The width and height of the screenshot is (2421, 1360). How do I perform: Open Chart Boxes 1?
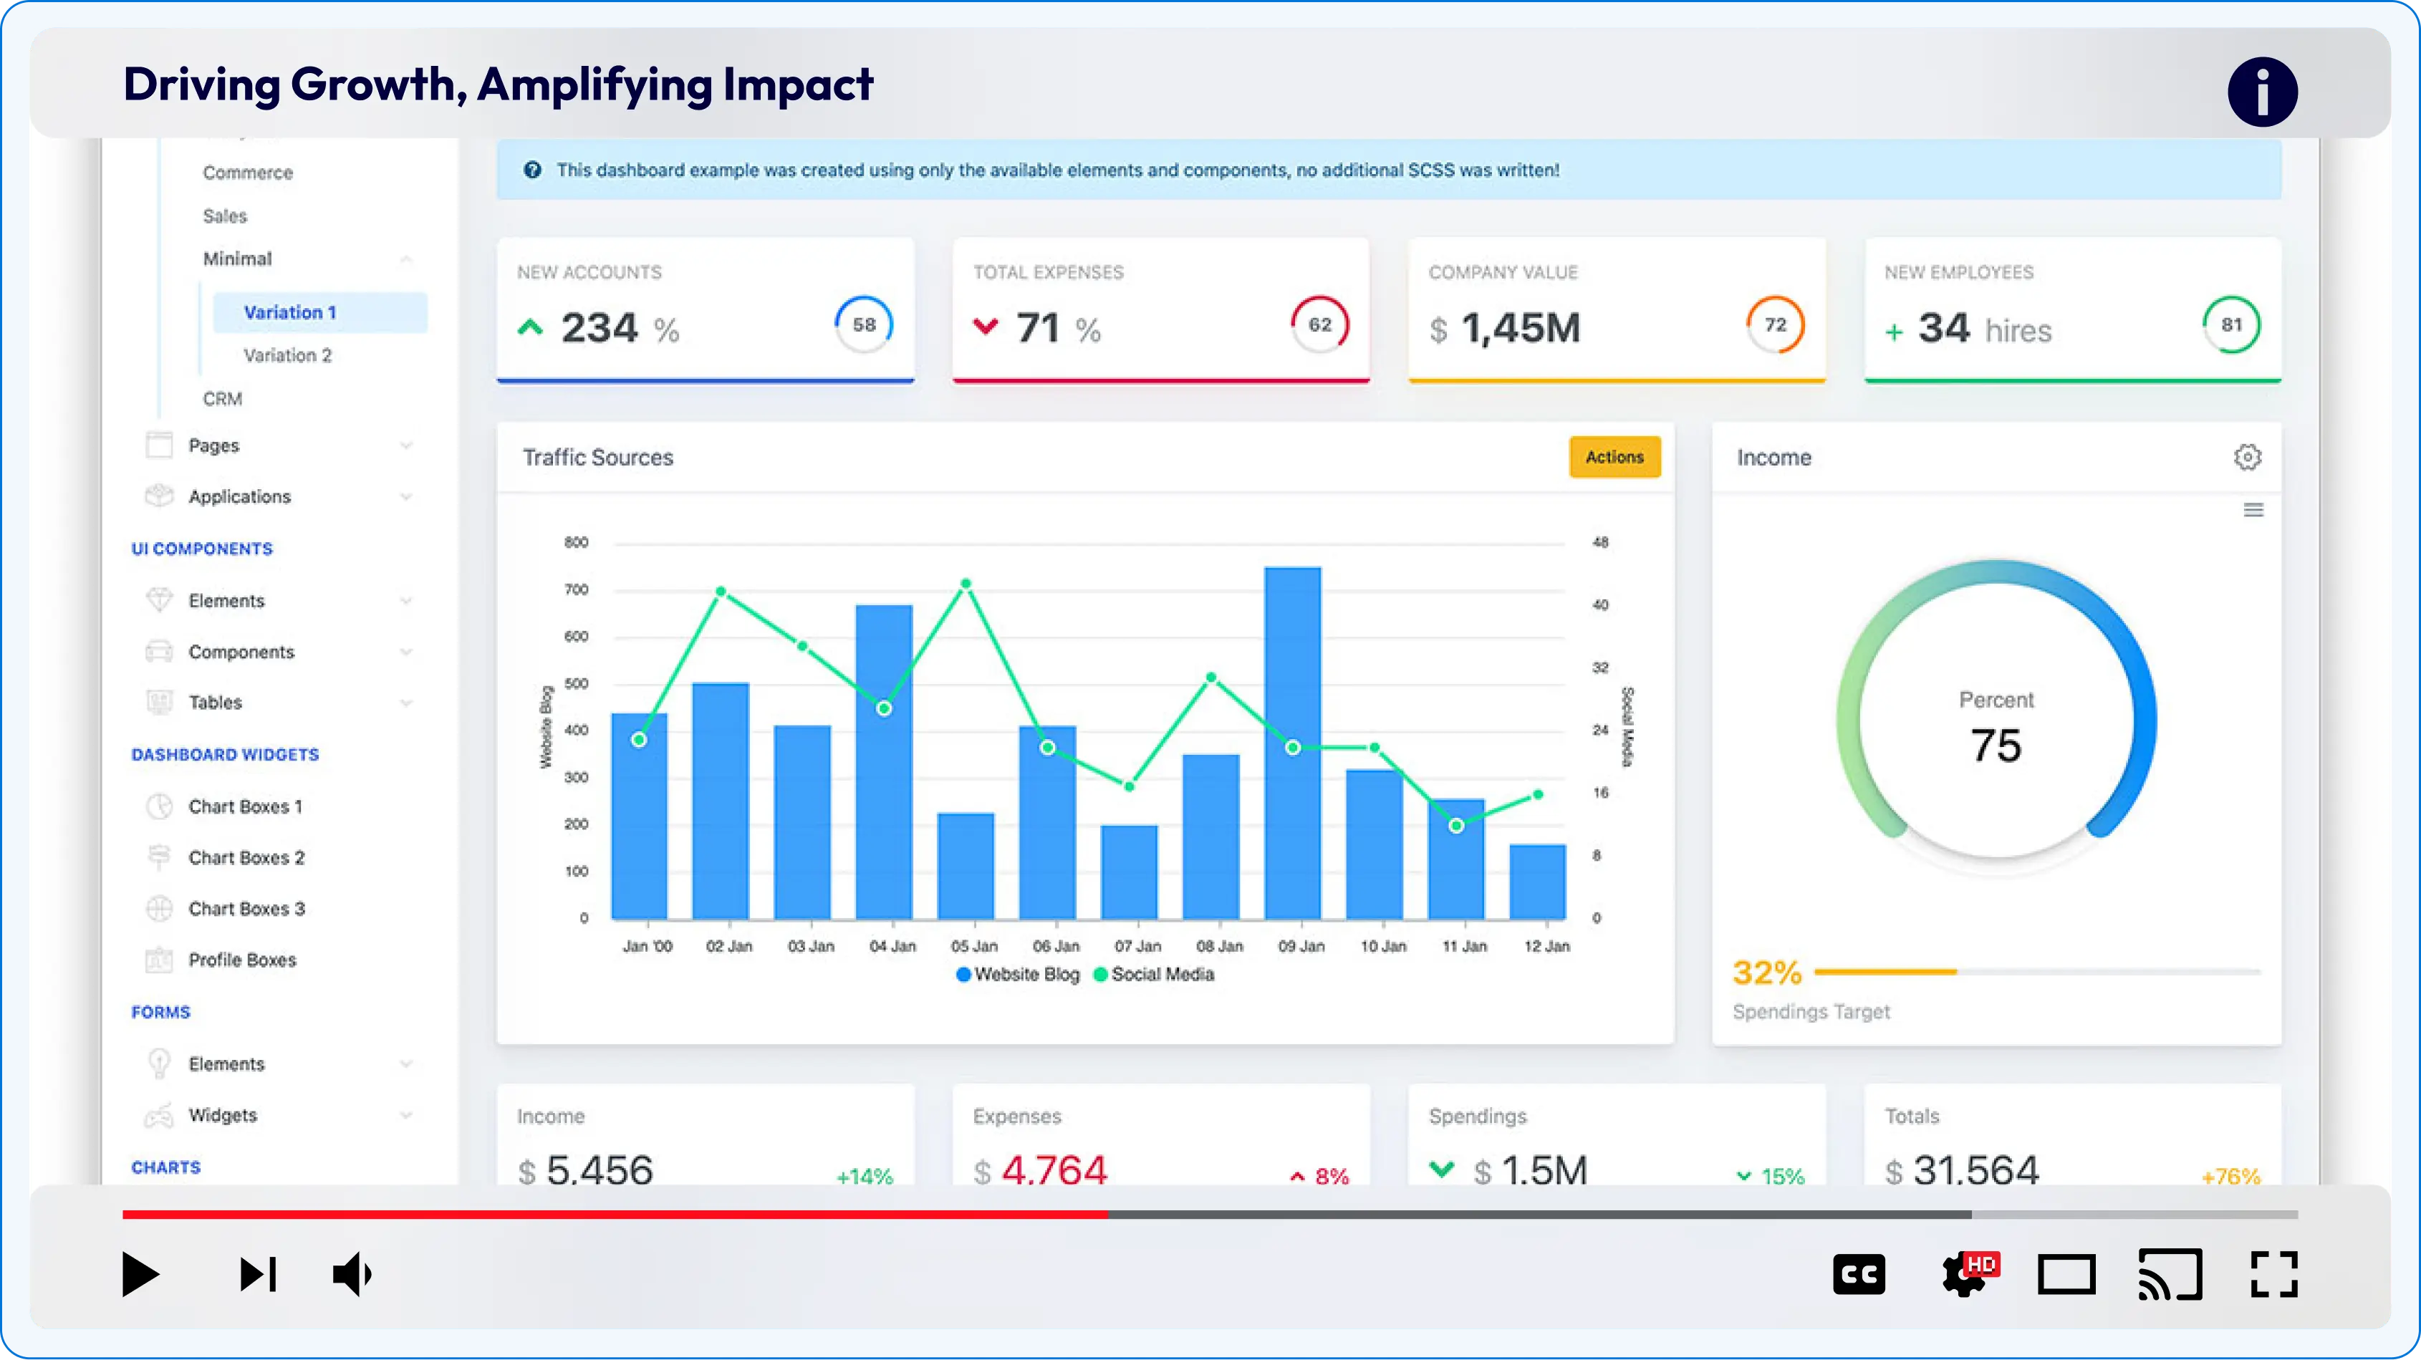click(245, 806)
